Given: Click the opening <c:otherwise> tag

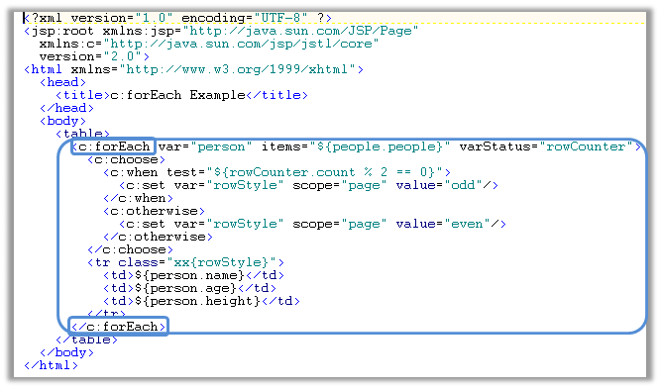Looking at the screenshot, I should [154, 211].
